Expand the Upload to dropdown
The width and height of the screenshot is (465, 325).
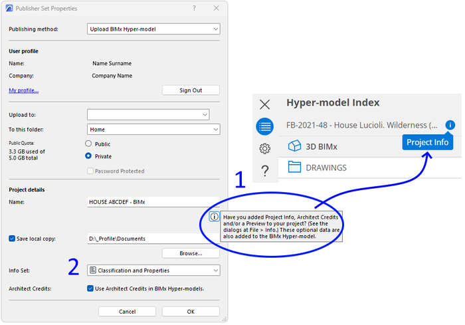tap(148, 114)
